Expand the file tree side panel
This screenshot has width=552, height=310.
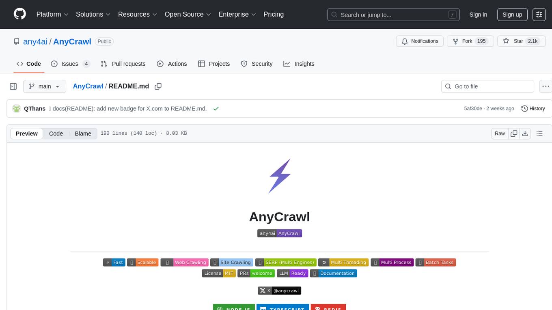[13, 86]
